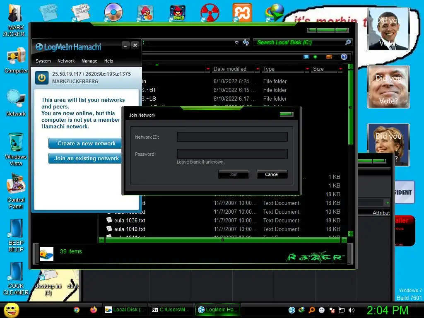Open the globe with green arrow desktop shortcut
This screenshot has width=424, height=318.
click(274, 12)
